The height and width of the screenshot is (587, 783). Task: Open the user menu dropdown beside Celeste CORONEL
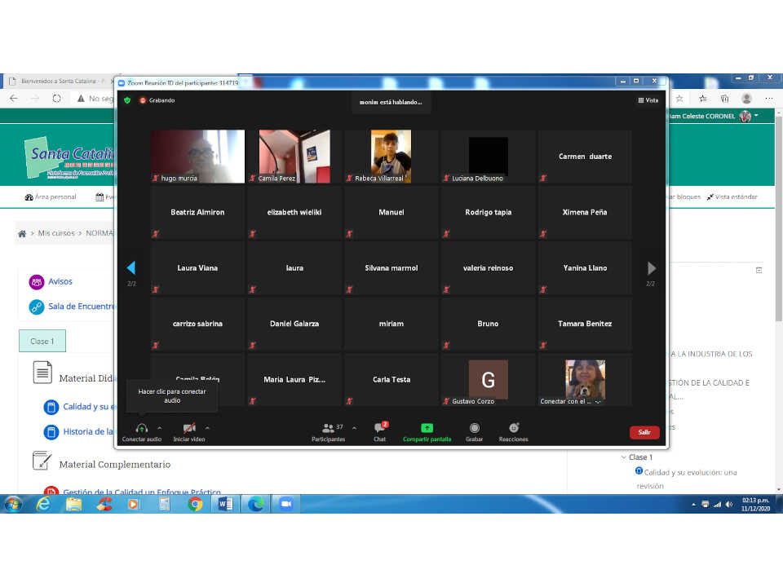(x=756, y=115)
